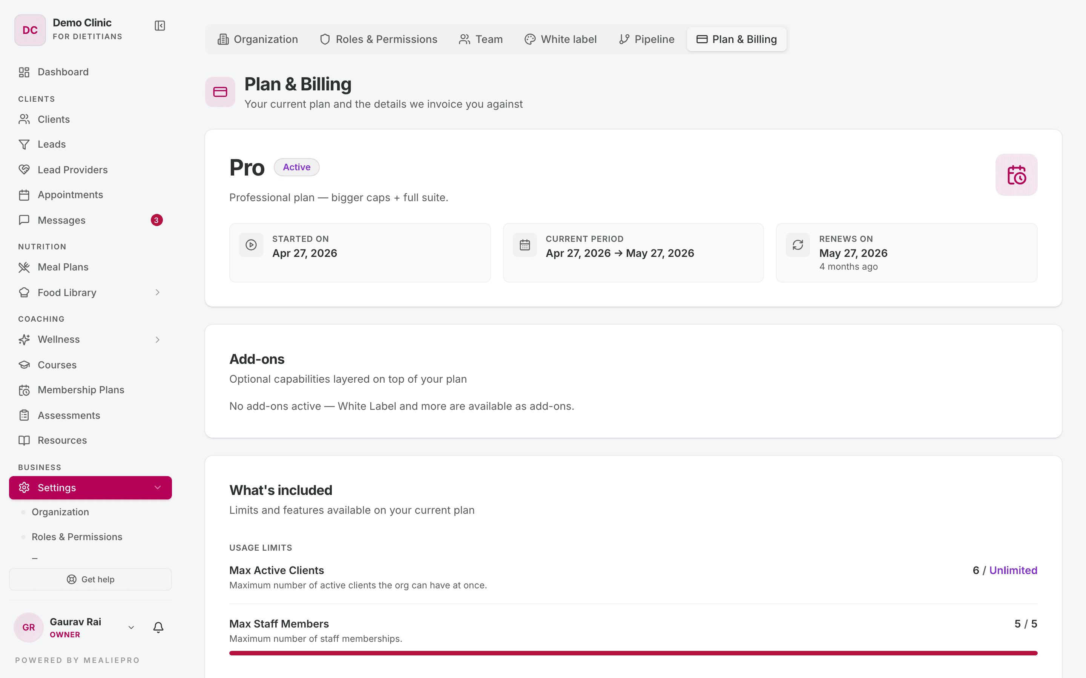The image size is (1086, 678).
Task: Click the Messages unread count badge
Action: pyautogui.click(x=156, y=220)
